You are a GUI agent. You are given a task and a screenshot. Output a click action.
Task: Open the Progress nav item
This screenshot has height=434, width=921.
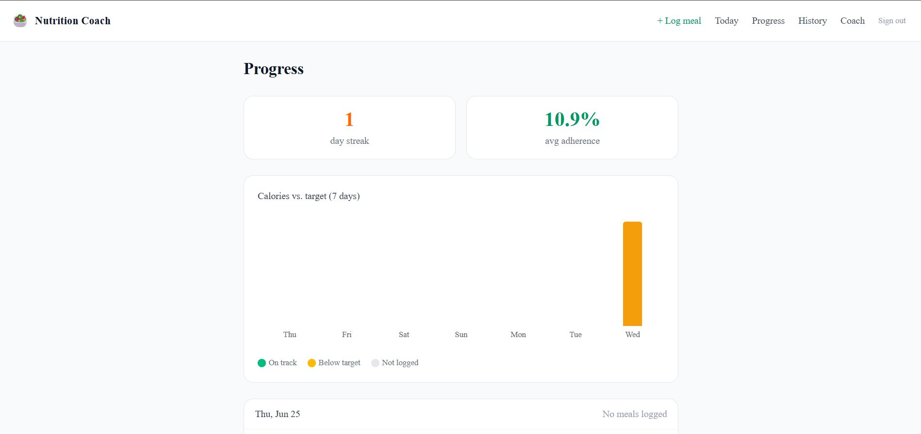pyautogui.click(x=768, y=21)
